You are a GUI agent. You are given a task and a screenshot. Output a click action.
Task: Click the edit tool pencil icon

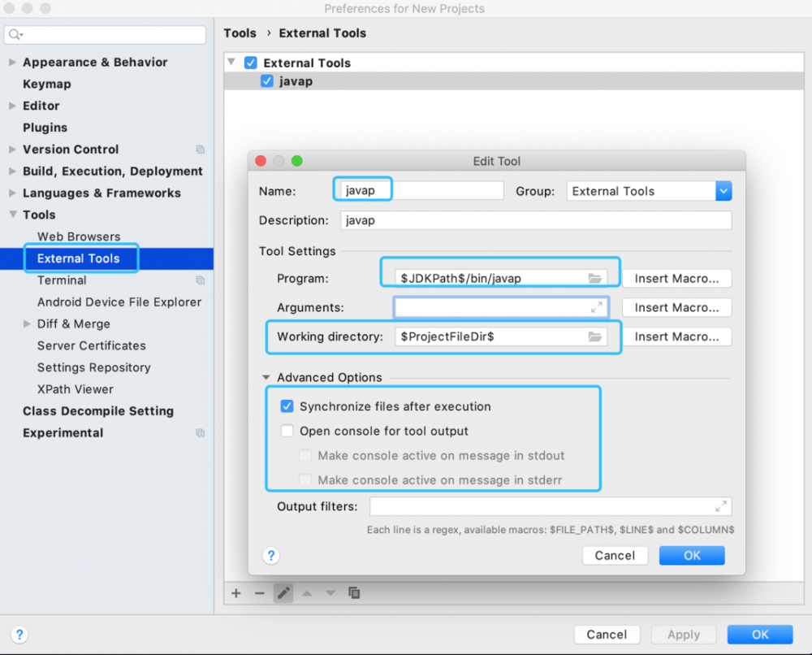pos(283,592)
